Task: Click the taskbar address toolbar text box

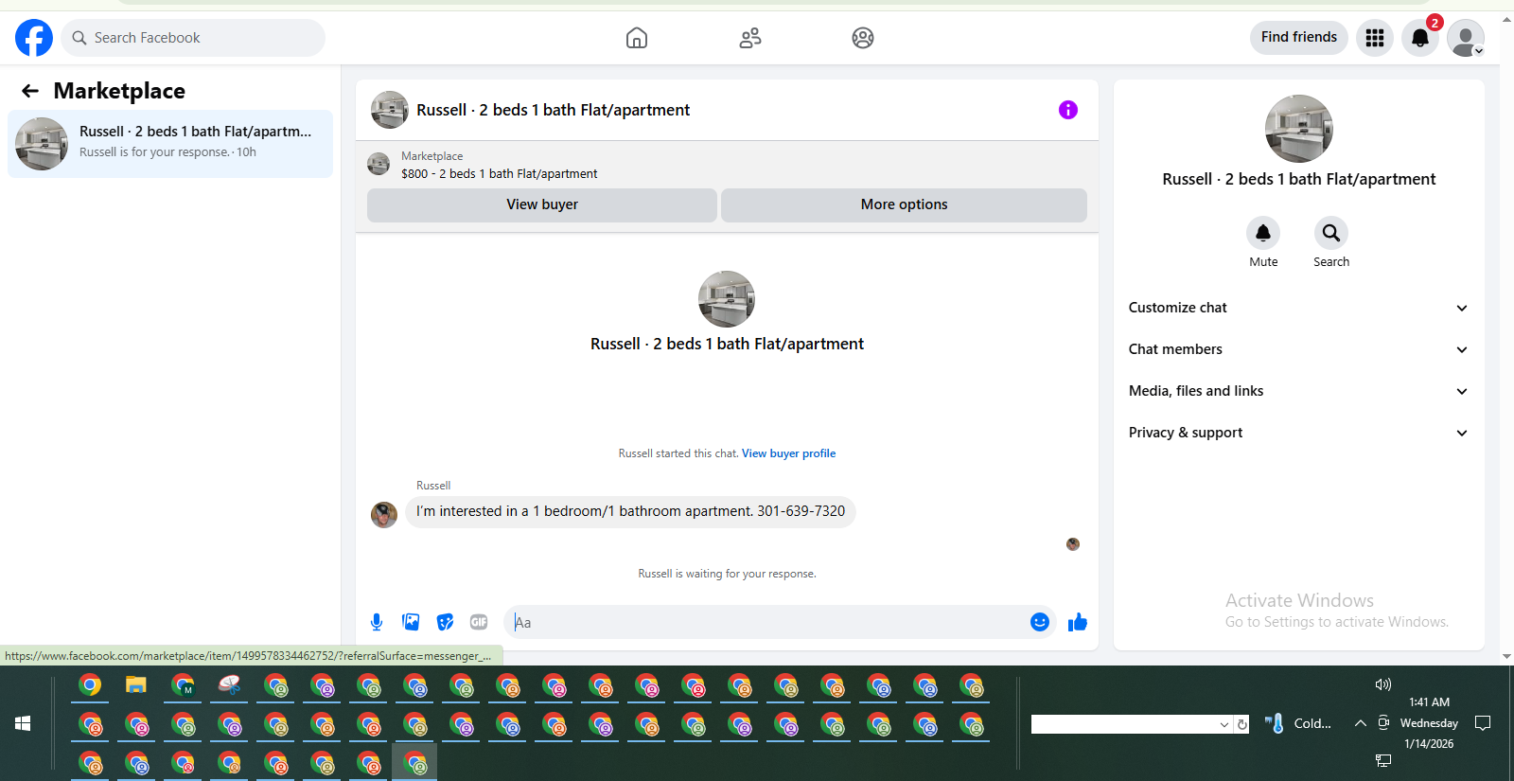Action: (1124, 724)
